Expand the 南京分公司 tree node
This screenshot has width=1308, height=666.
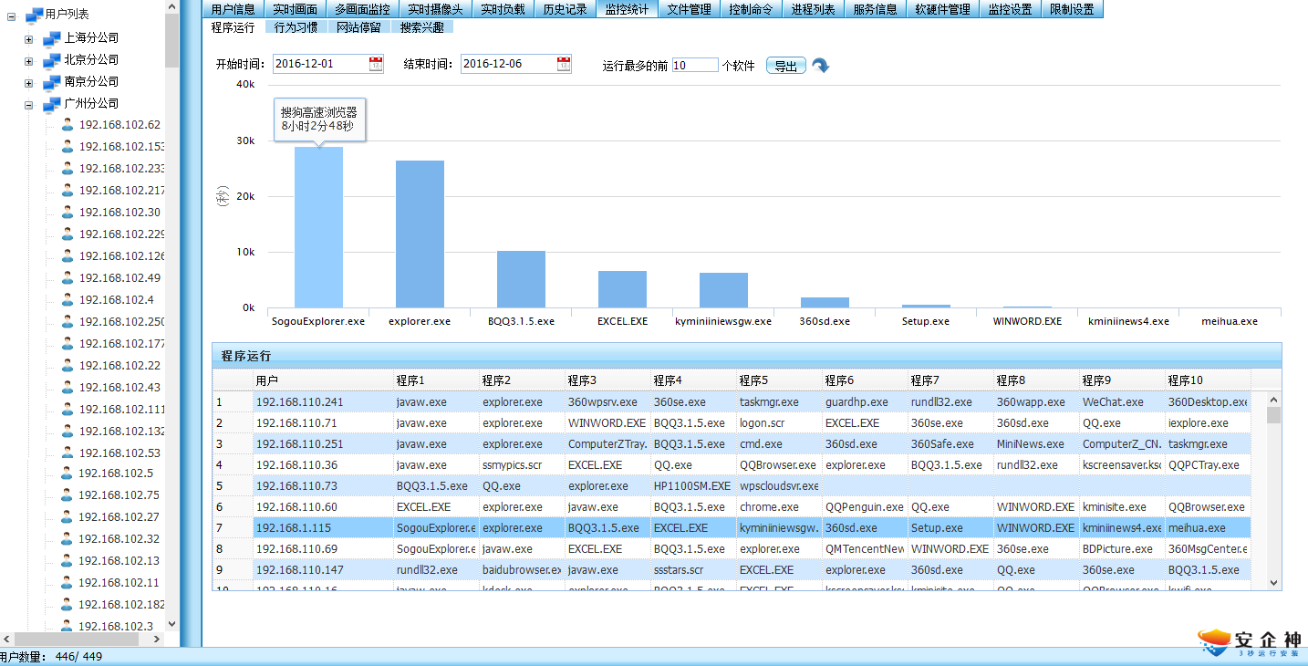tap(29, 83)
